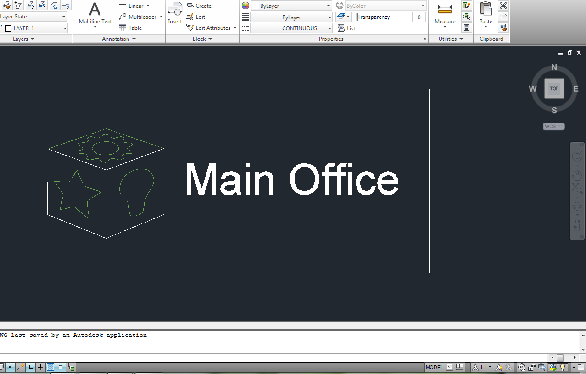Toggle Selection Cycling in status bar
Screen dimensions: 586x374
click(x=71, y=367)
